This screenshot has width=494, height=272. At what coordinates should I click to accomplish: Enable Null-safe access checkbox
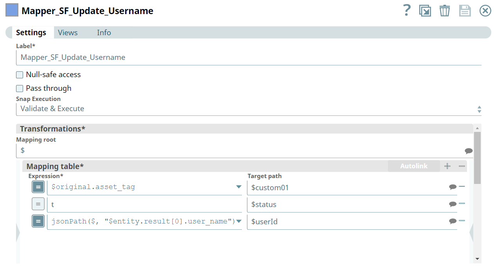coord(20,75)
